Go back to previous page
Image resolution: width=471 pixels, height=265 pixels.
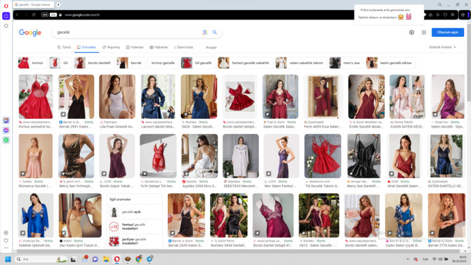point(18,15)
